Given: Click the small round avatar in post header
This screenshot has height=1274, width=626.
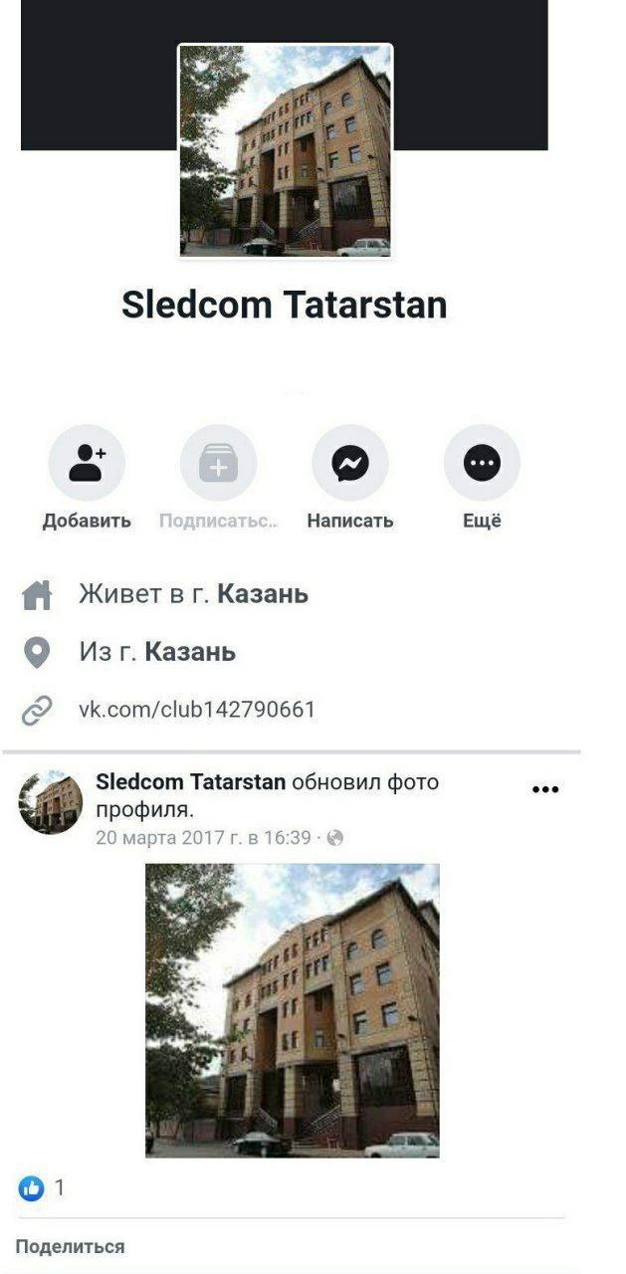Looking at the screenshot, I should [x=50, y=802].
